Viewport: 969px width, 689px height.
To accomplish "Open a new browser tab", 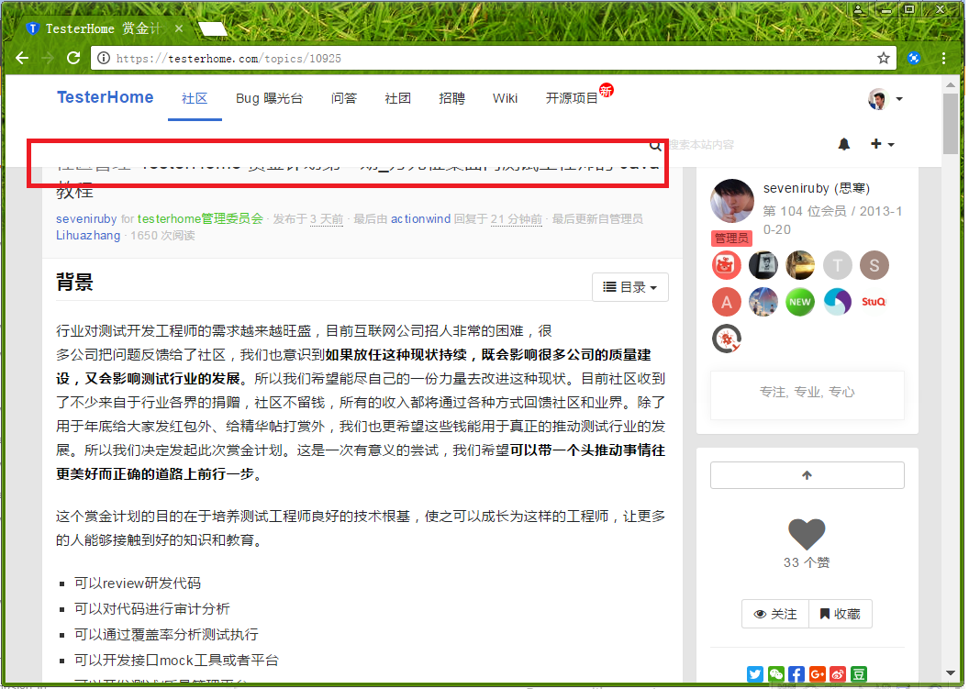I will pyautogui.click(x=213, y=28).
